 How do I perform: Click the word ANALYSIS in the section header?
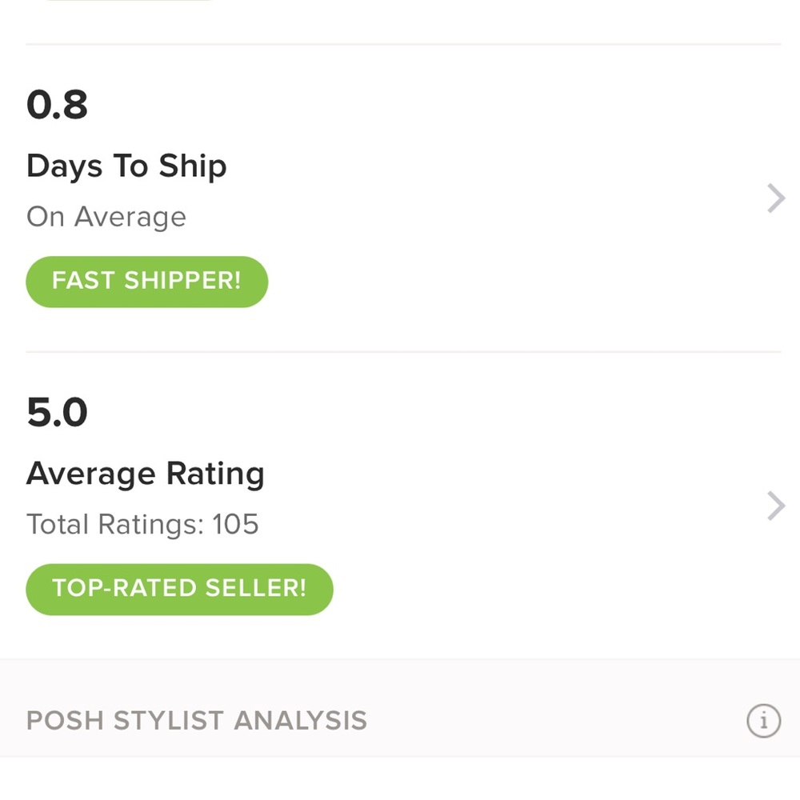coord(300,721)
